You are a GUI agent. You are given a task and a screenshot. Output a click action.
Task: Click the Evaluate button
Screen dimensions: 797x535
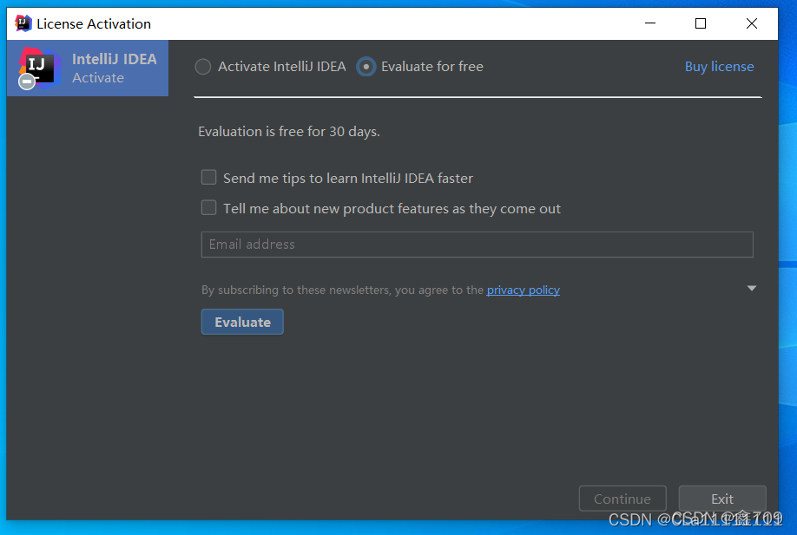(x=242, y=322)
